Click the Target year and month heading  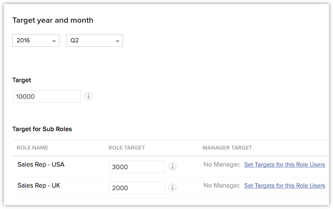(x=53, y=20)
